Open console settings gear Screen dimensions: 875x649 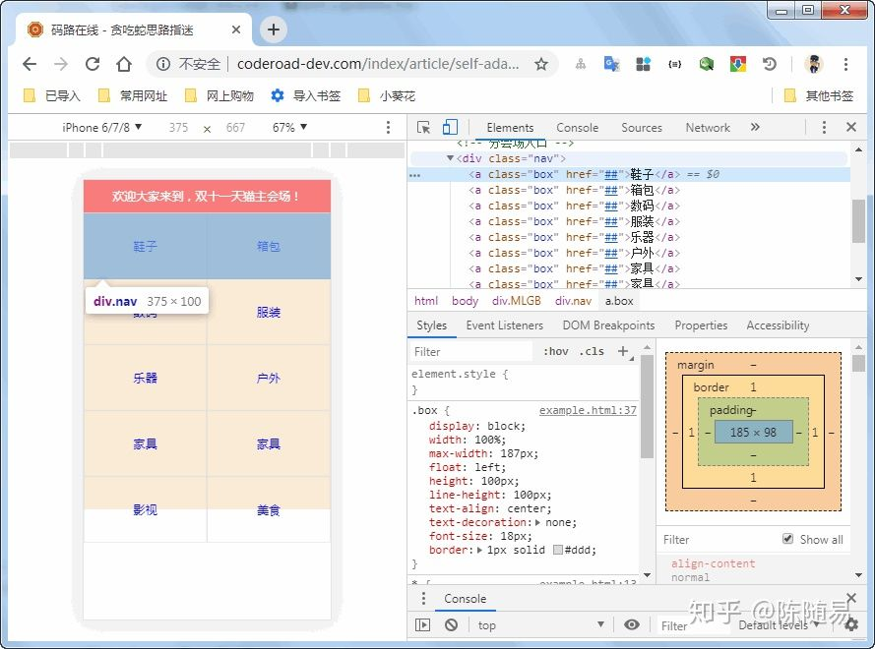pyautogui.click(x=851, y=624)
